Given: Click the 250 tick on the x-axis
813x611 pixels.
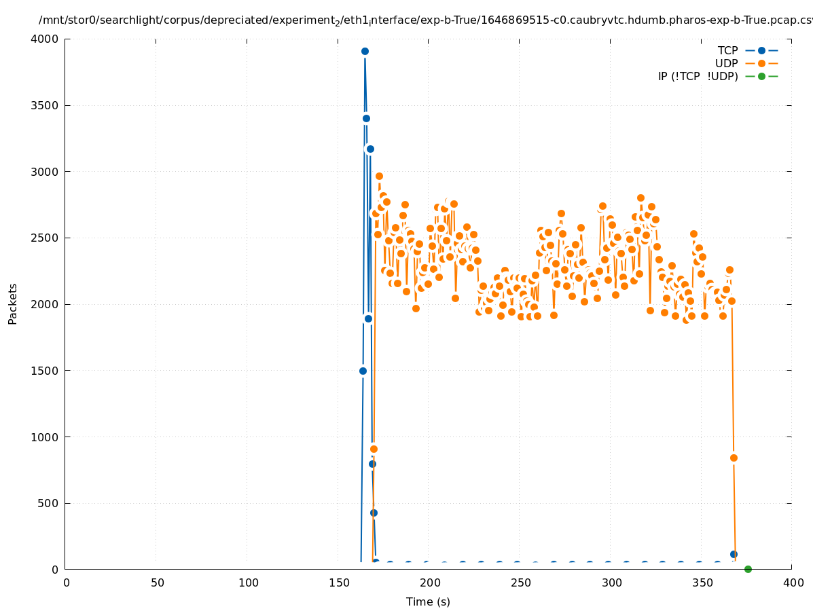Looking at the screenshot, I should pos(521,582).
